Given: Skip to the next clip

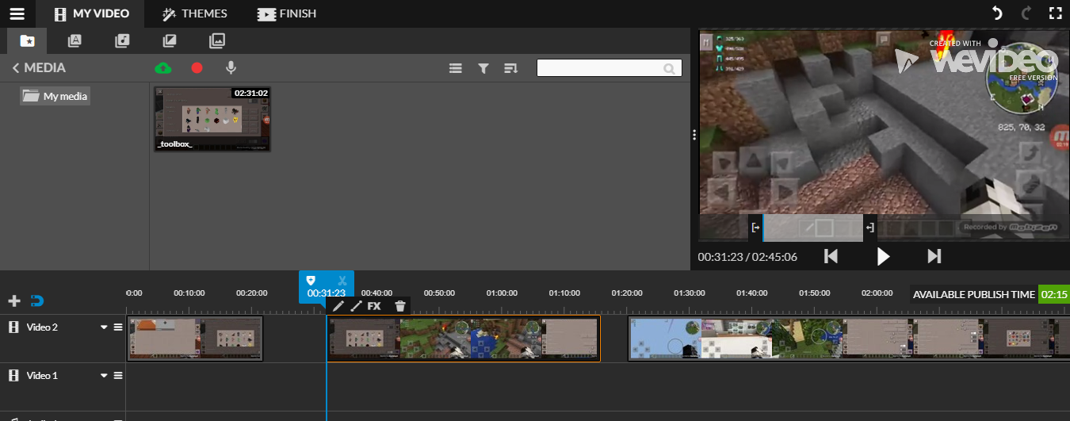Looking at the screenshot, I should [934, 256].
